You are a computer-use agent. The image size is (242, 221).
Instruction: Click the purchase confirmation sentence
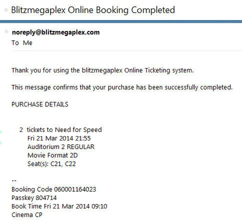click(x=122, y=87)
